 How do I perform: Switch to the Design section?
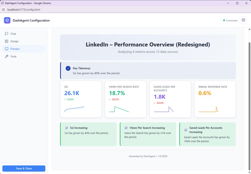[24, 41]
